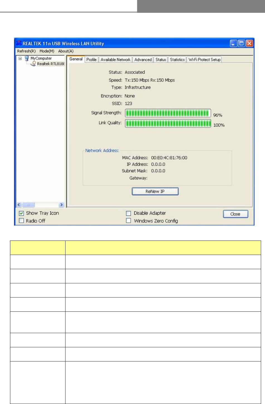Click the Realtek RTL8188 adapter icon
This screenshot has width=265, height=404.
point(33,64)
